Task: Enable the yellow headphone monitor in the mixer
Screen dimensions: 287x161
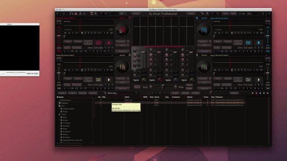Action: click(x=144, y=80)
